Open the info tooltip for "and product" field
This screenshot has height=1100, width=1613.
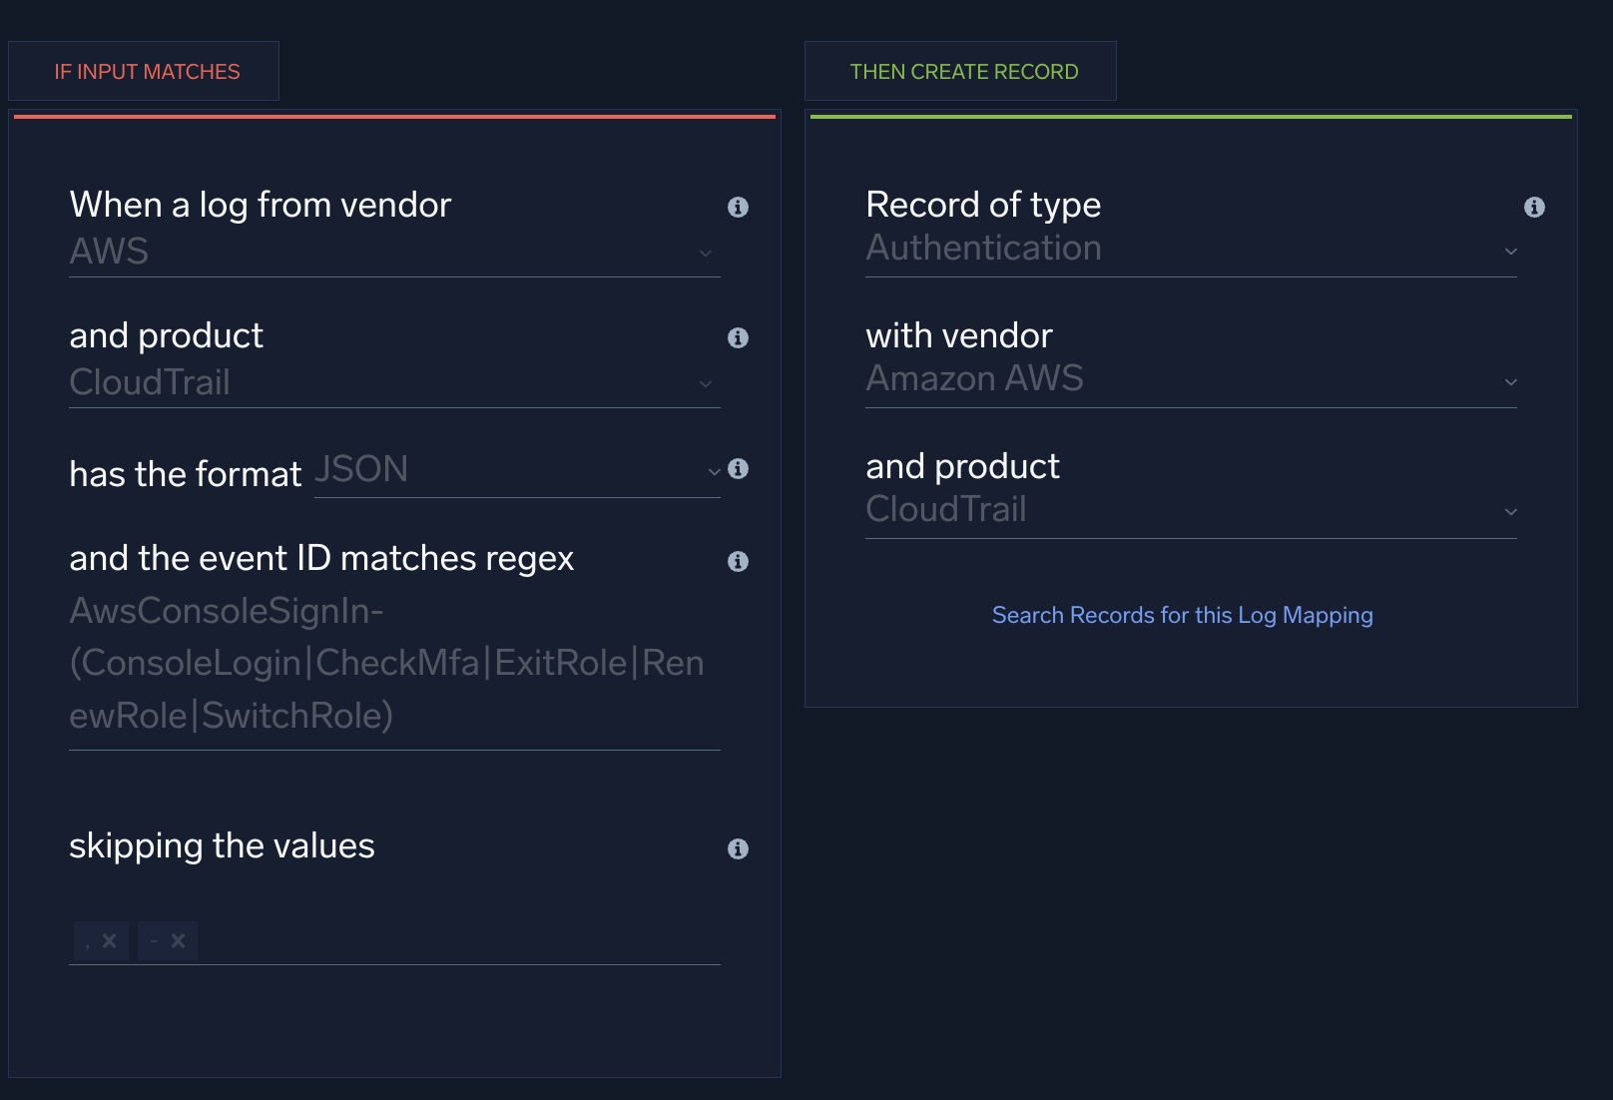click(739, 338)
